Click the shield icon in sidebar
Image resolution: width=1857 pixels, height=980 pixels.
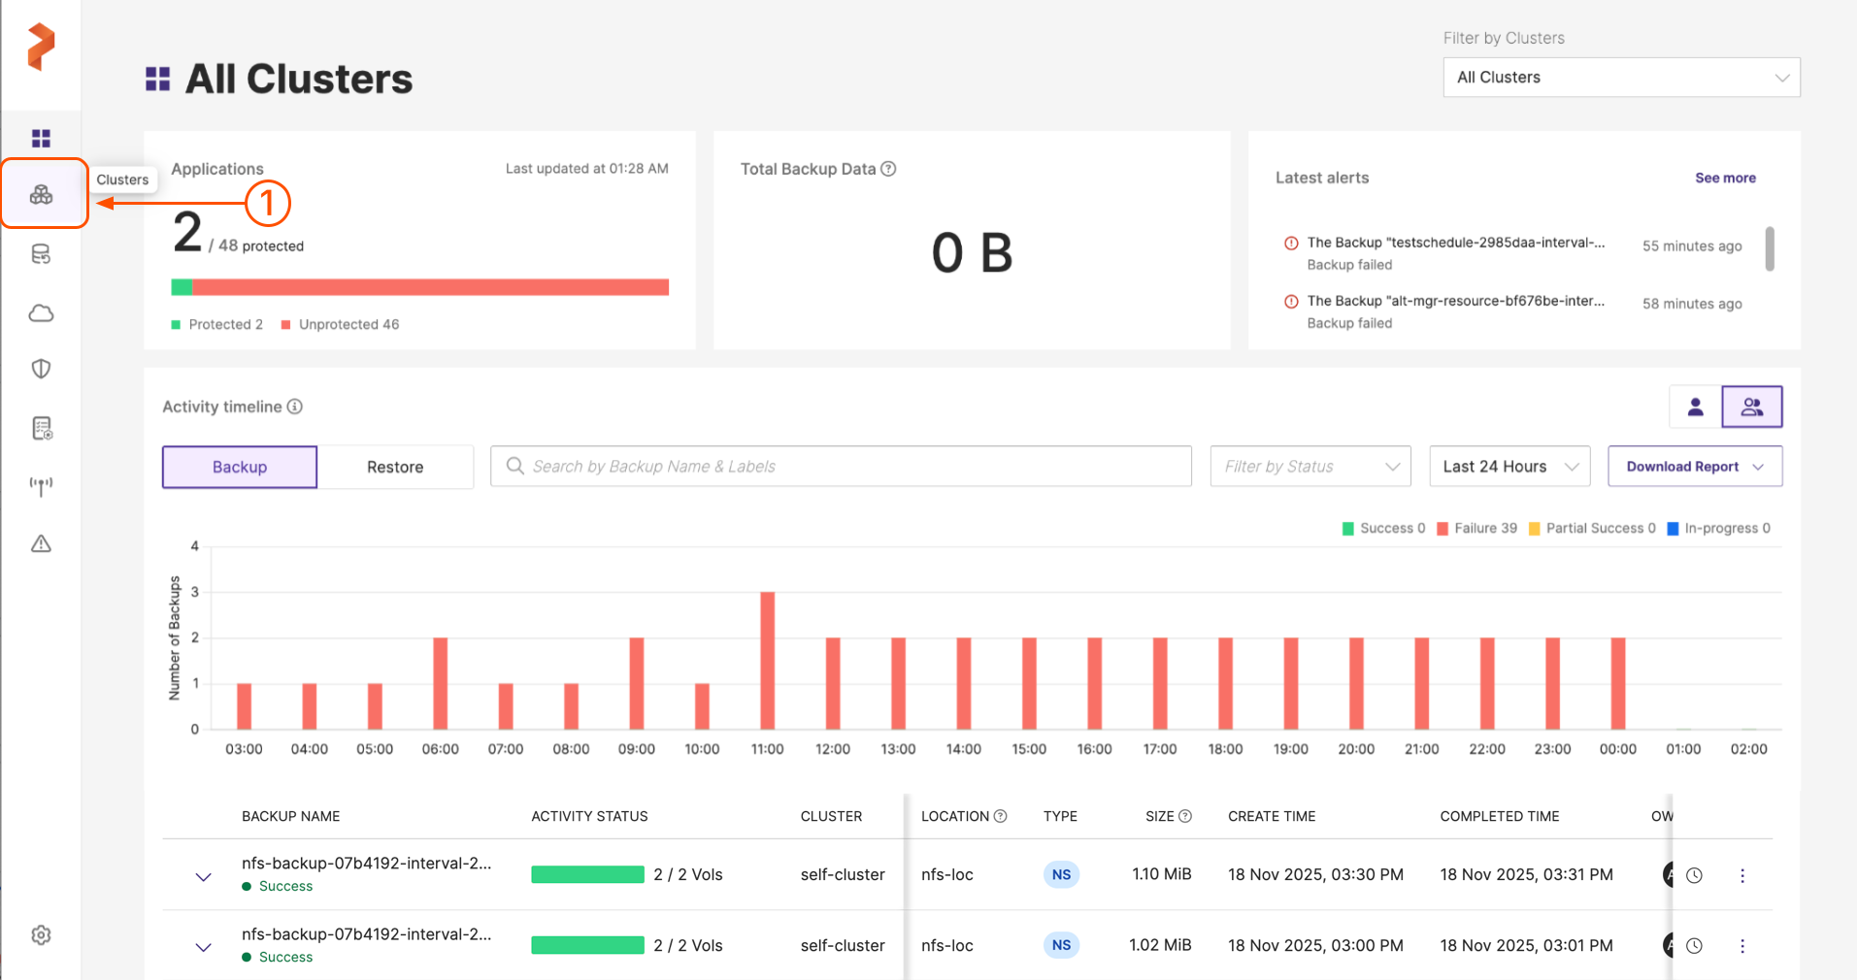pyautogui.click(x=42, y=369)
